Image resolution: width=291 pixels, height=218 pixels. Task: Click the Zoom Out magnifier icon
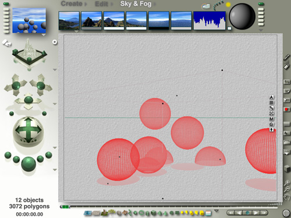tap(287, 189)
